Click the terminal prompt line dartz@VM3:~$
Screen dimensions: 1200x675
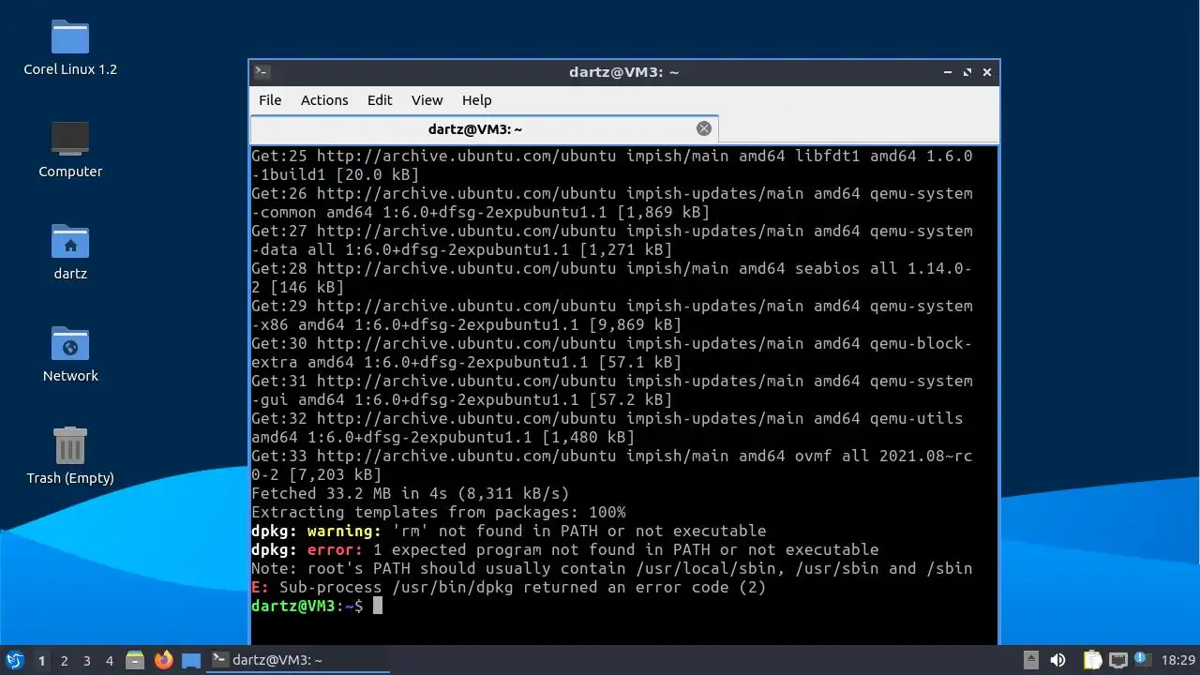(x=307, y=606)
